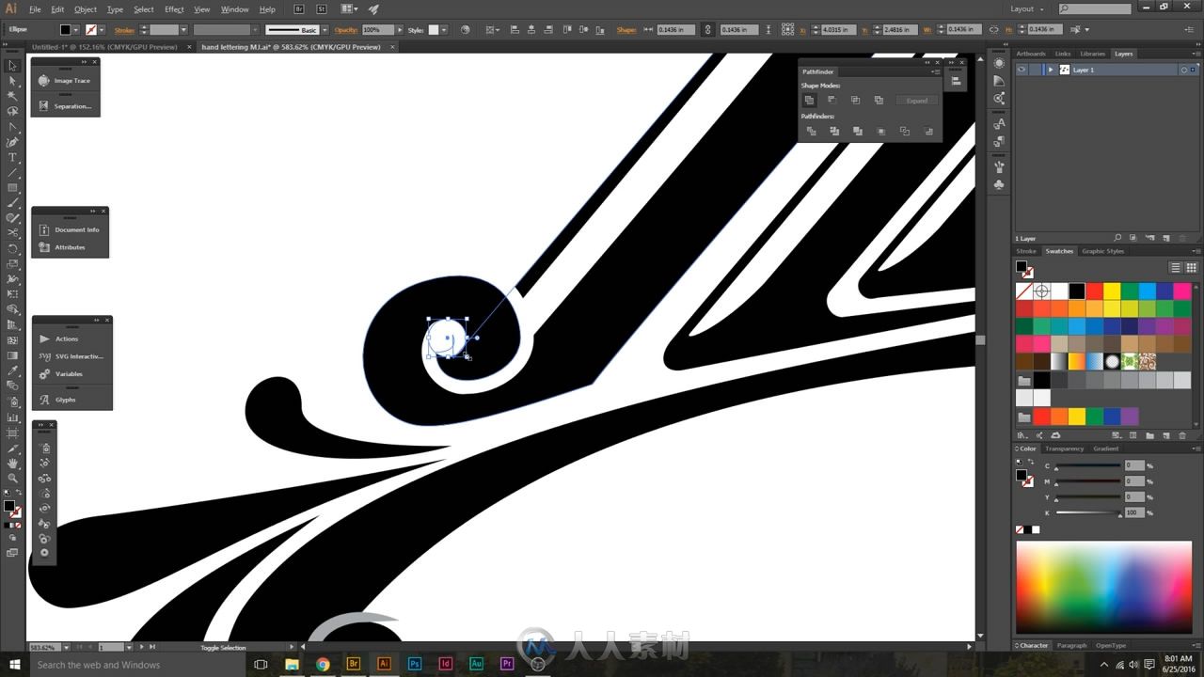Toggle visibility eye of Layer 1
Viewport: 1204px width, 677px height.
(1022, 70)
